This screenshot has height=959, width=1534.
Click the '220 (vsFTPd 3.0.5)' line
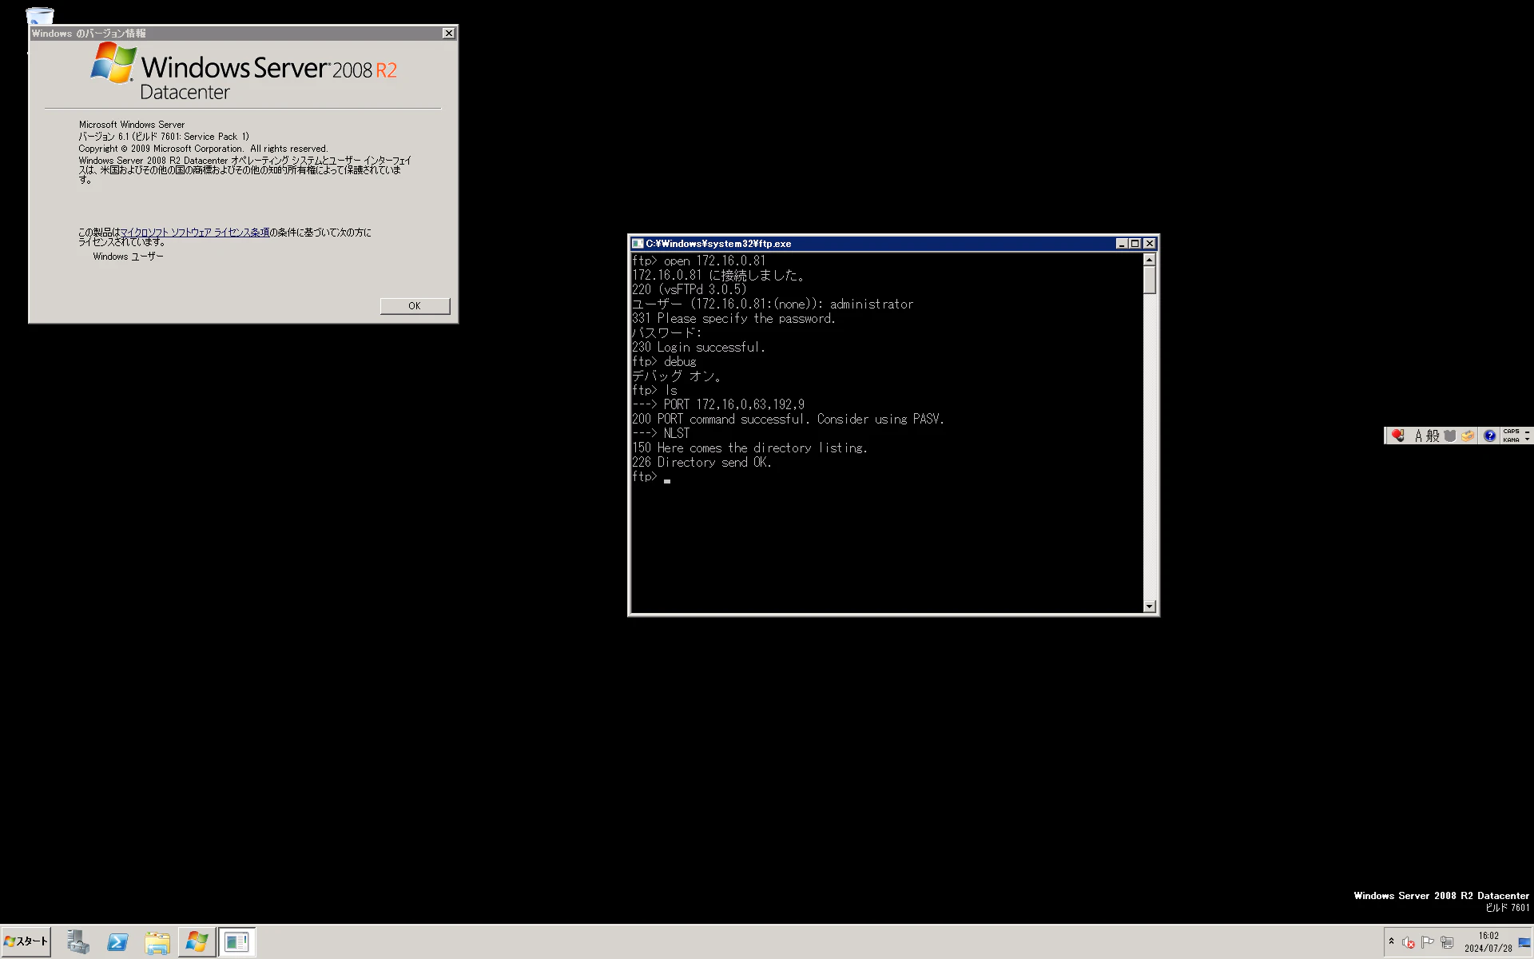(x=689, y=290)
